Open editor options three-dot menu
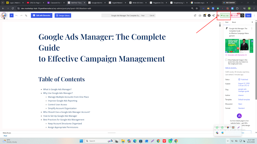 pyautogui.click(x=254, y=16)
